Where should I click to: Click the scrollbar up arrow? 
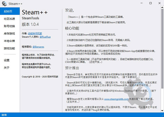(162, 7)
